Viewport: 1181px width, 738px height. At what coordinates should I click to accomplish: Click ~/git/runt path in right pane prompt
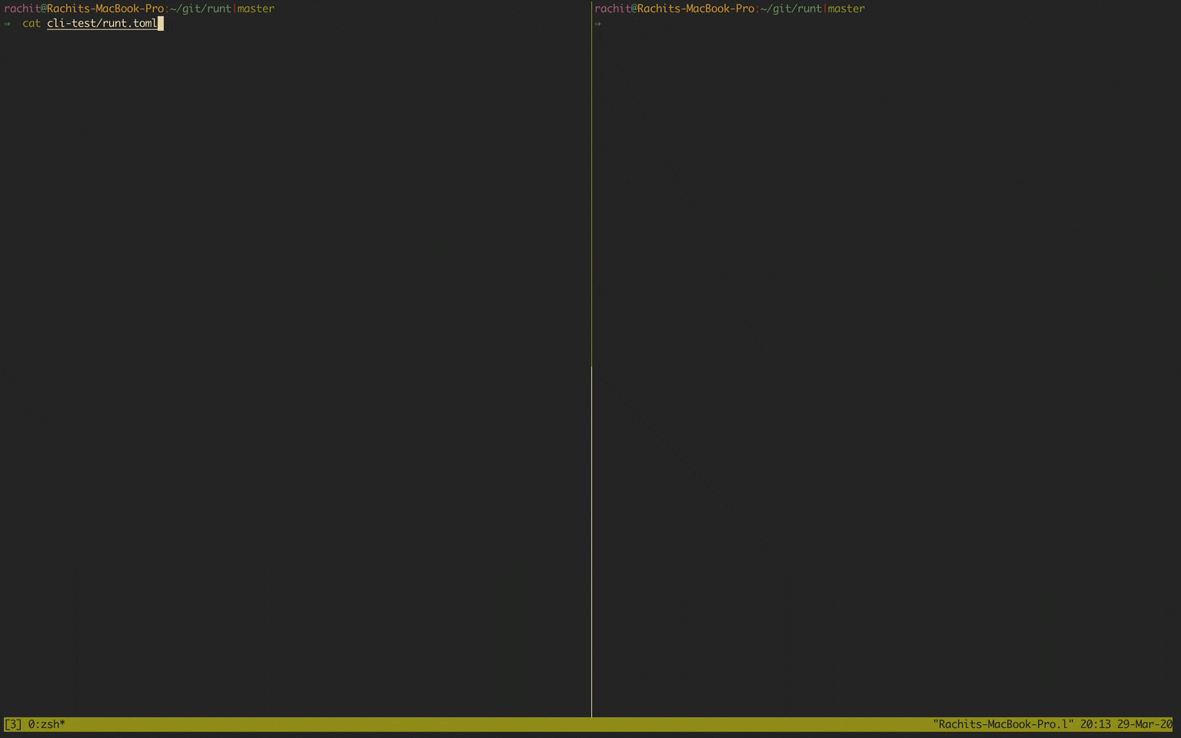click(x=791, y=8)
